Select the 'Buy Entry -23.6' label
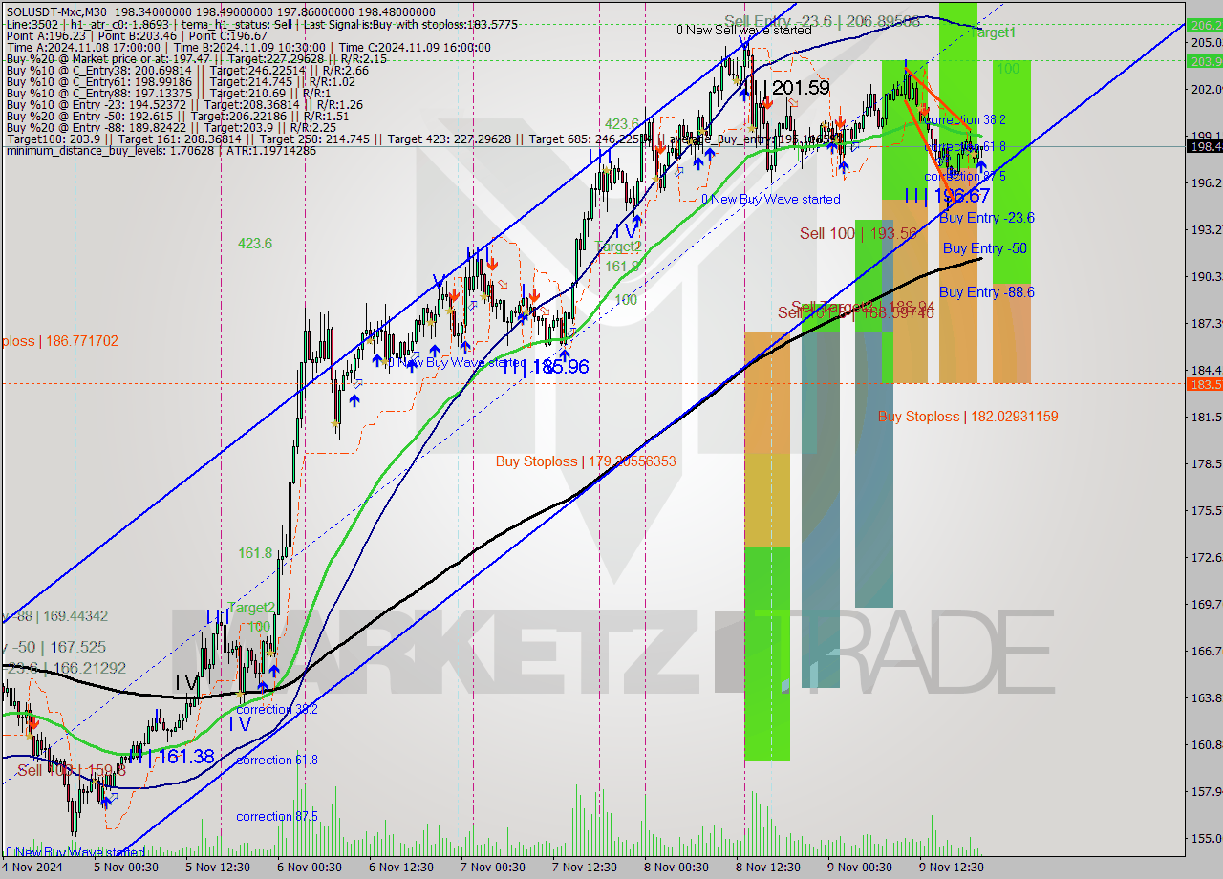 coord(987,218)
